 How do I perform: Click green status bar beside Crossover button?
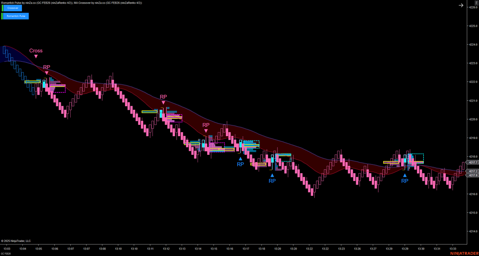pyautogui.click(x=2, y=8)
